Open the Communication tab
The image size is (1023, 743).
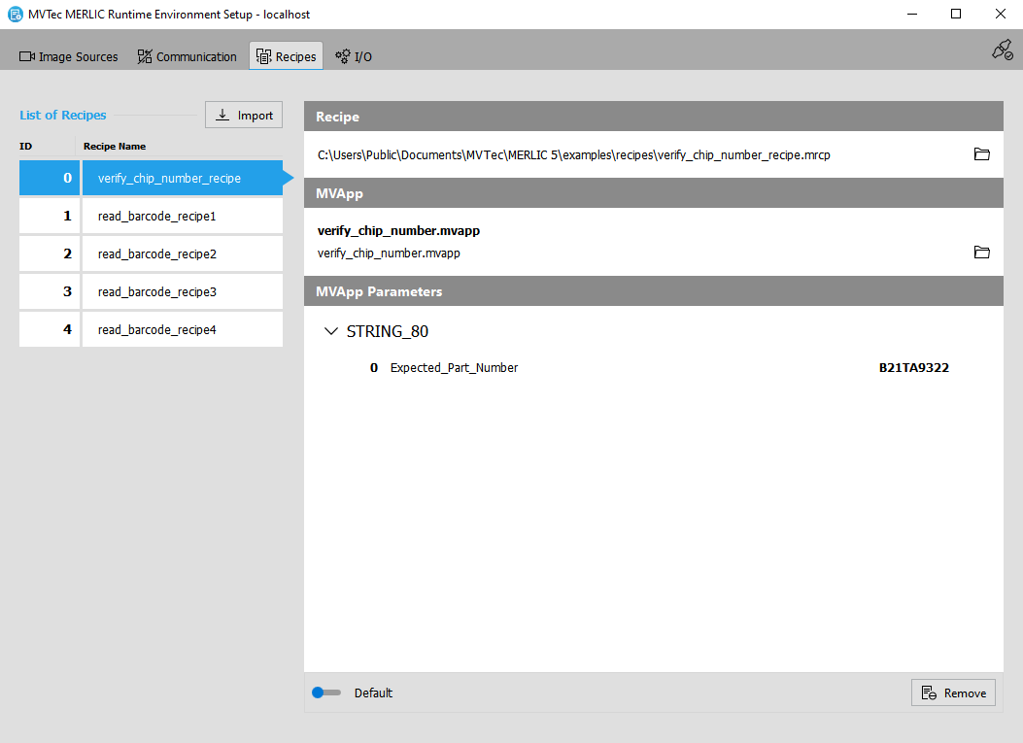pyautogui.click(x=187, y=56)
